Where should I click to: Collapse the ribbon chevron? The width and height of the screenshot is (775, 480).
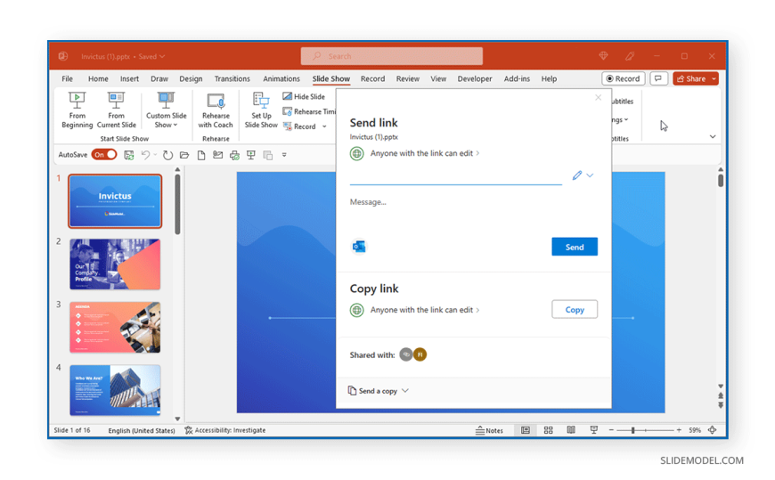[713, 136]
